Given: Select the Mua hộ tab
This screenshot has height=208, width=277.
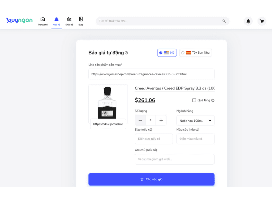Looking at the screenshot, I should coord(56,21).
